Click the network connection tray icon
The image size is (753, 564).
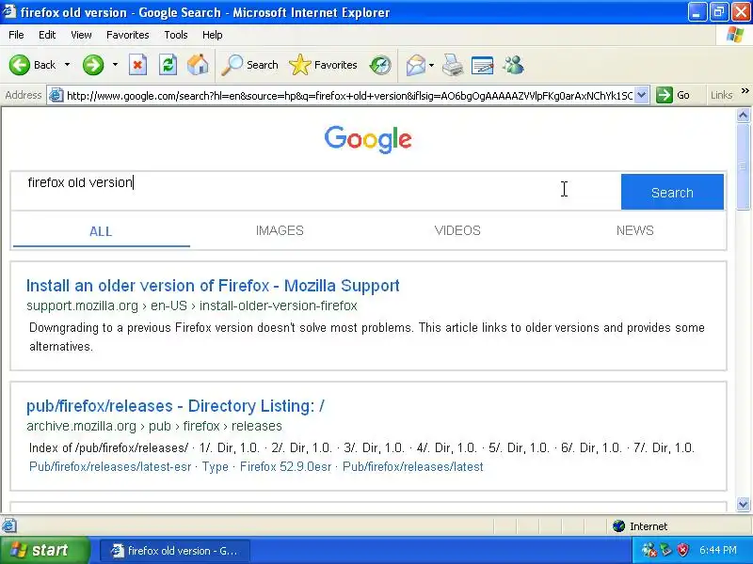pos(649,550)
